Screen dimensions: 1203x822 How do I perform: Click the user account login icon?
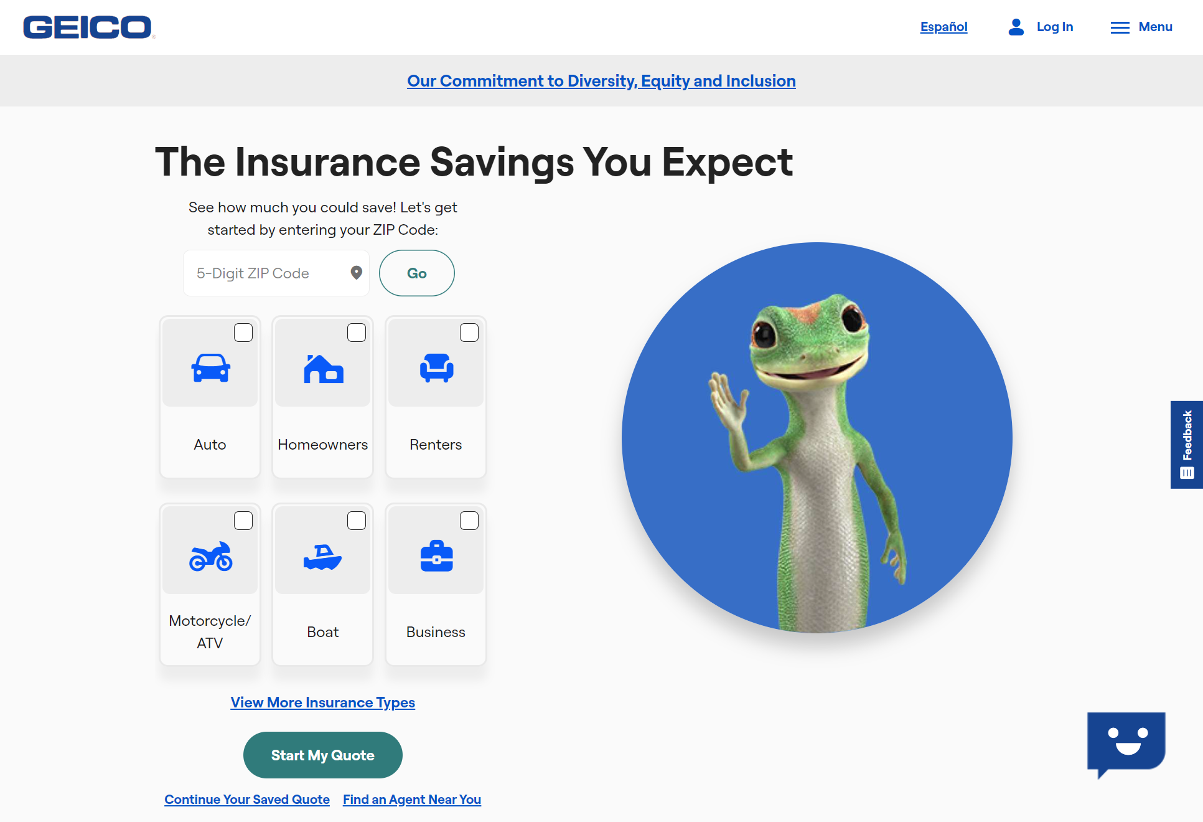click(1016, 27)
